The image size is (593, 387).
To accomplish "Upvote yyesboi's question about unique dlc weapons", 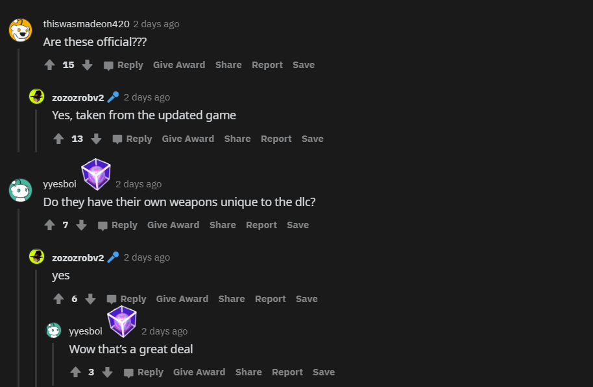I will pyautogui.click(x=49, y=225).
